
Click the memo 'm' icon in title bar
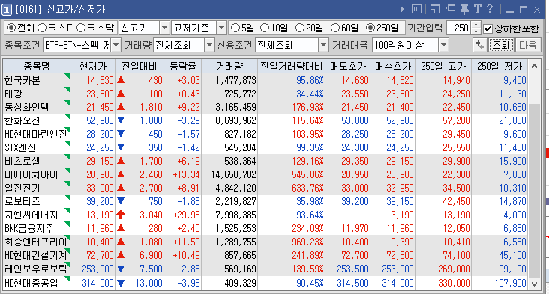tap(417, 9)
